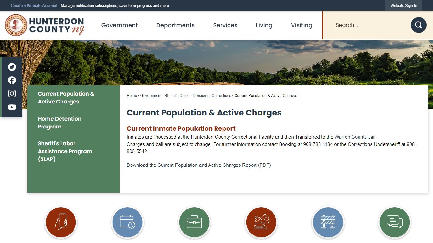Click the Hunterdon County NJ logo
Viewport: 433px width, 243px height.
point(45,25)
